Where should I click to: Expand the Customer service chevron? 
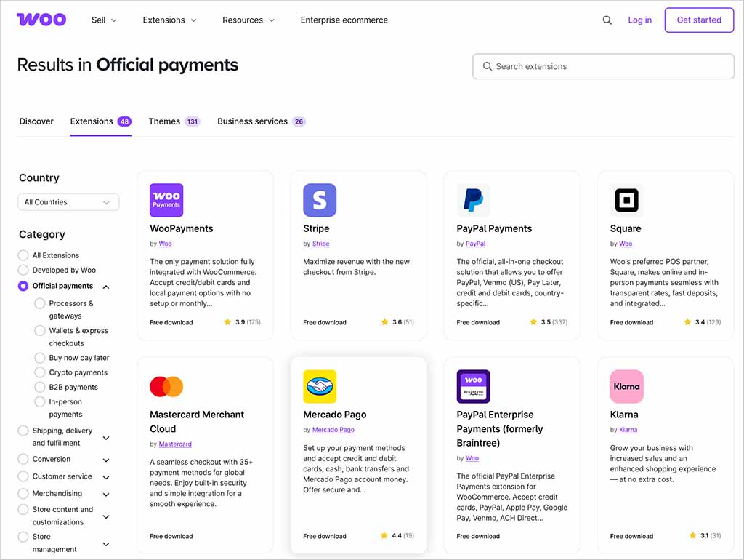click(106, 477)
